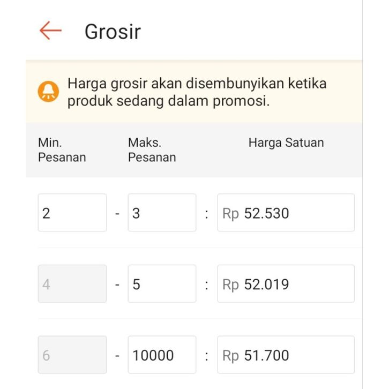Click the dash between 2 and 3
Screen dimensions: 389x389
click(x=117, y=213)
